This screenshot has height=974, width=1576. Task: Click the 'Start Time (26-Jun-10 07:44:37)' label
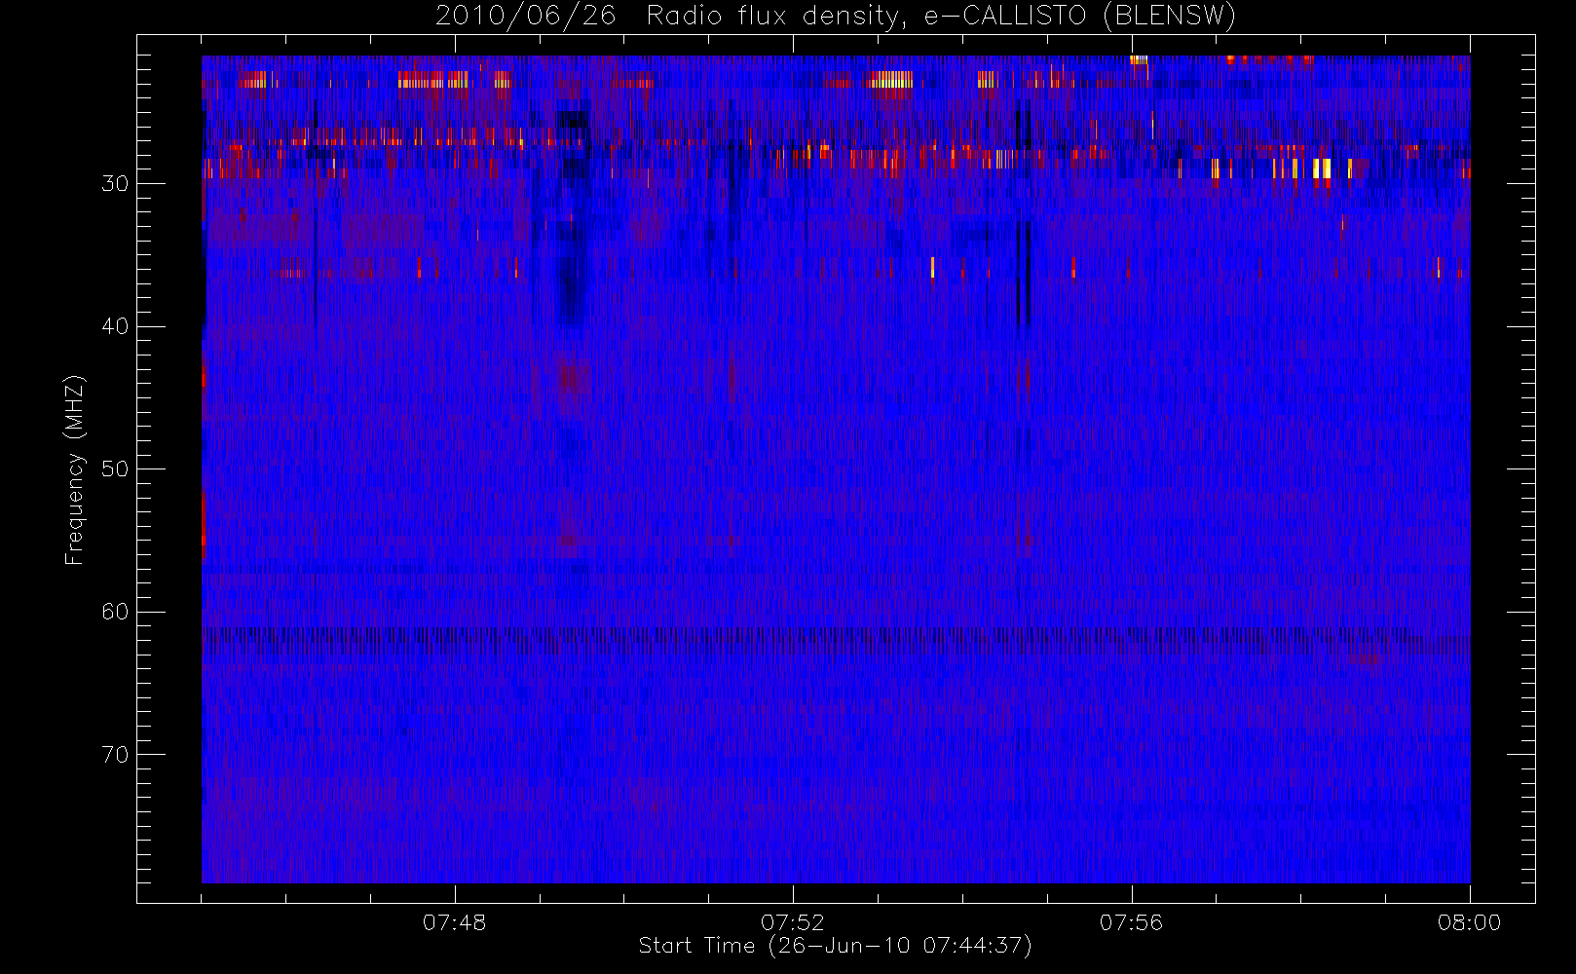835,946
